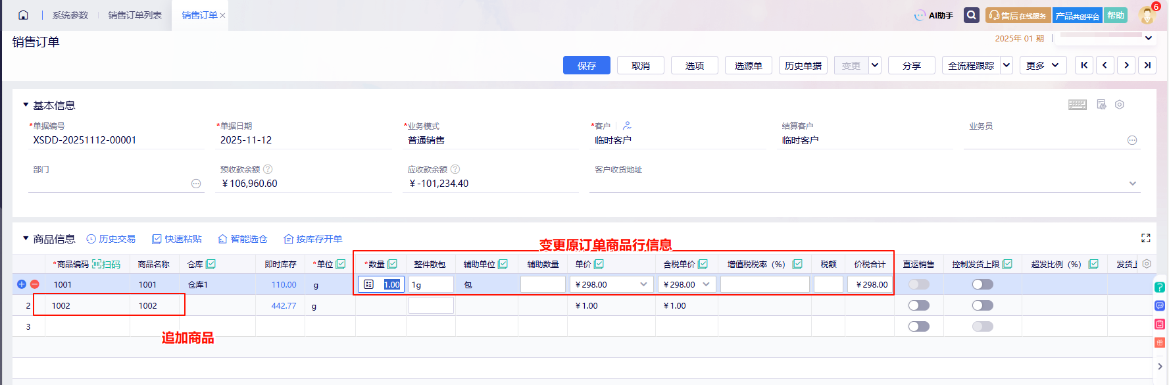Screen dimensions: 1169x385
Task: Toggle 控制发货上限 switch for row 1002
Action: 983,305
